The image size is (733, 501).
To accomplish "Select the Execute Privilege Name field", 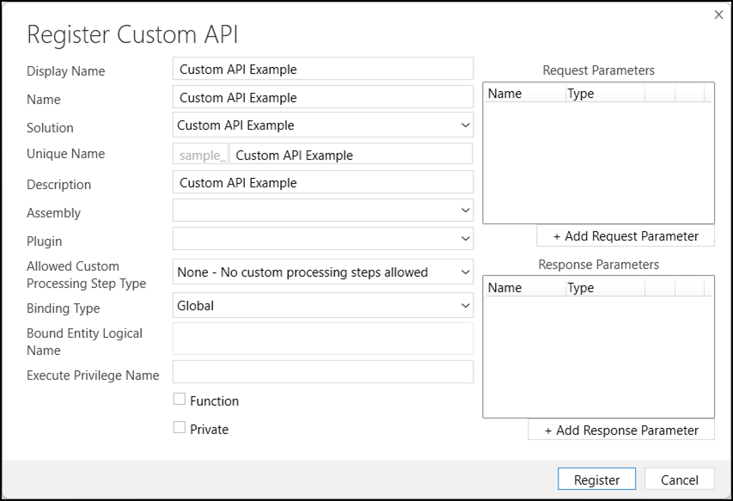I will tap(322, 371).
